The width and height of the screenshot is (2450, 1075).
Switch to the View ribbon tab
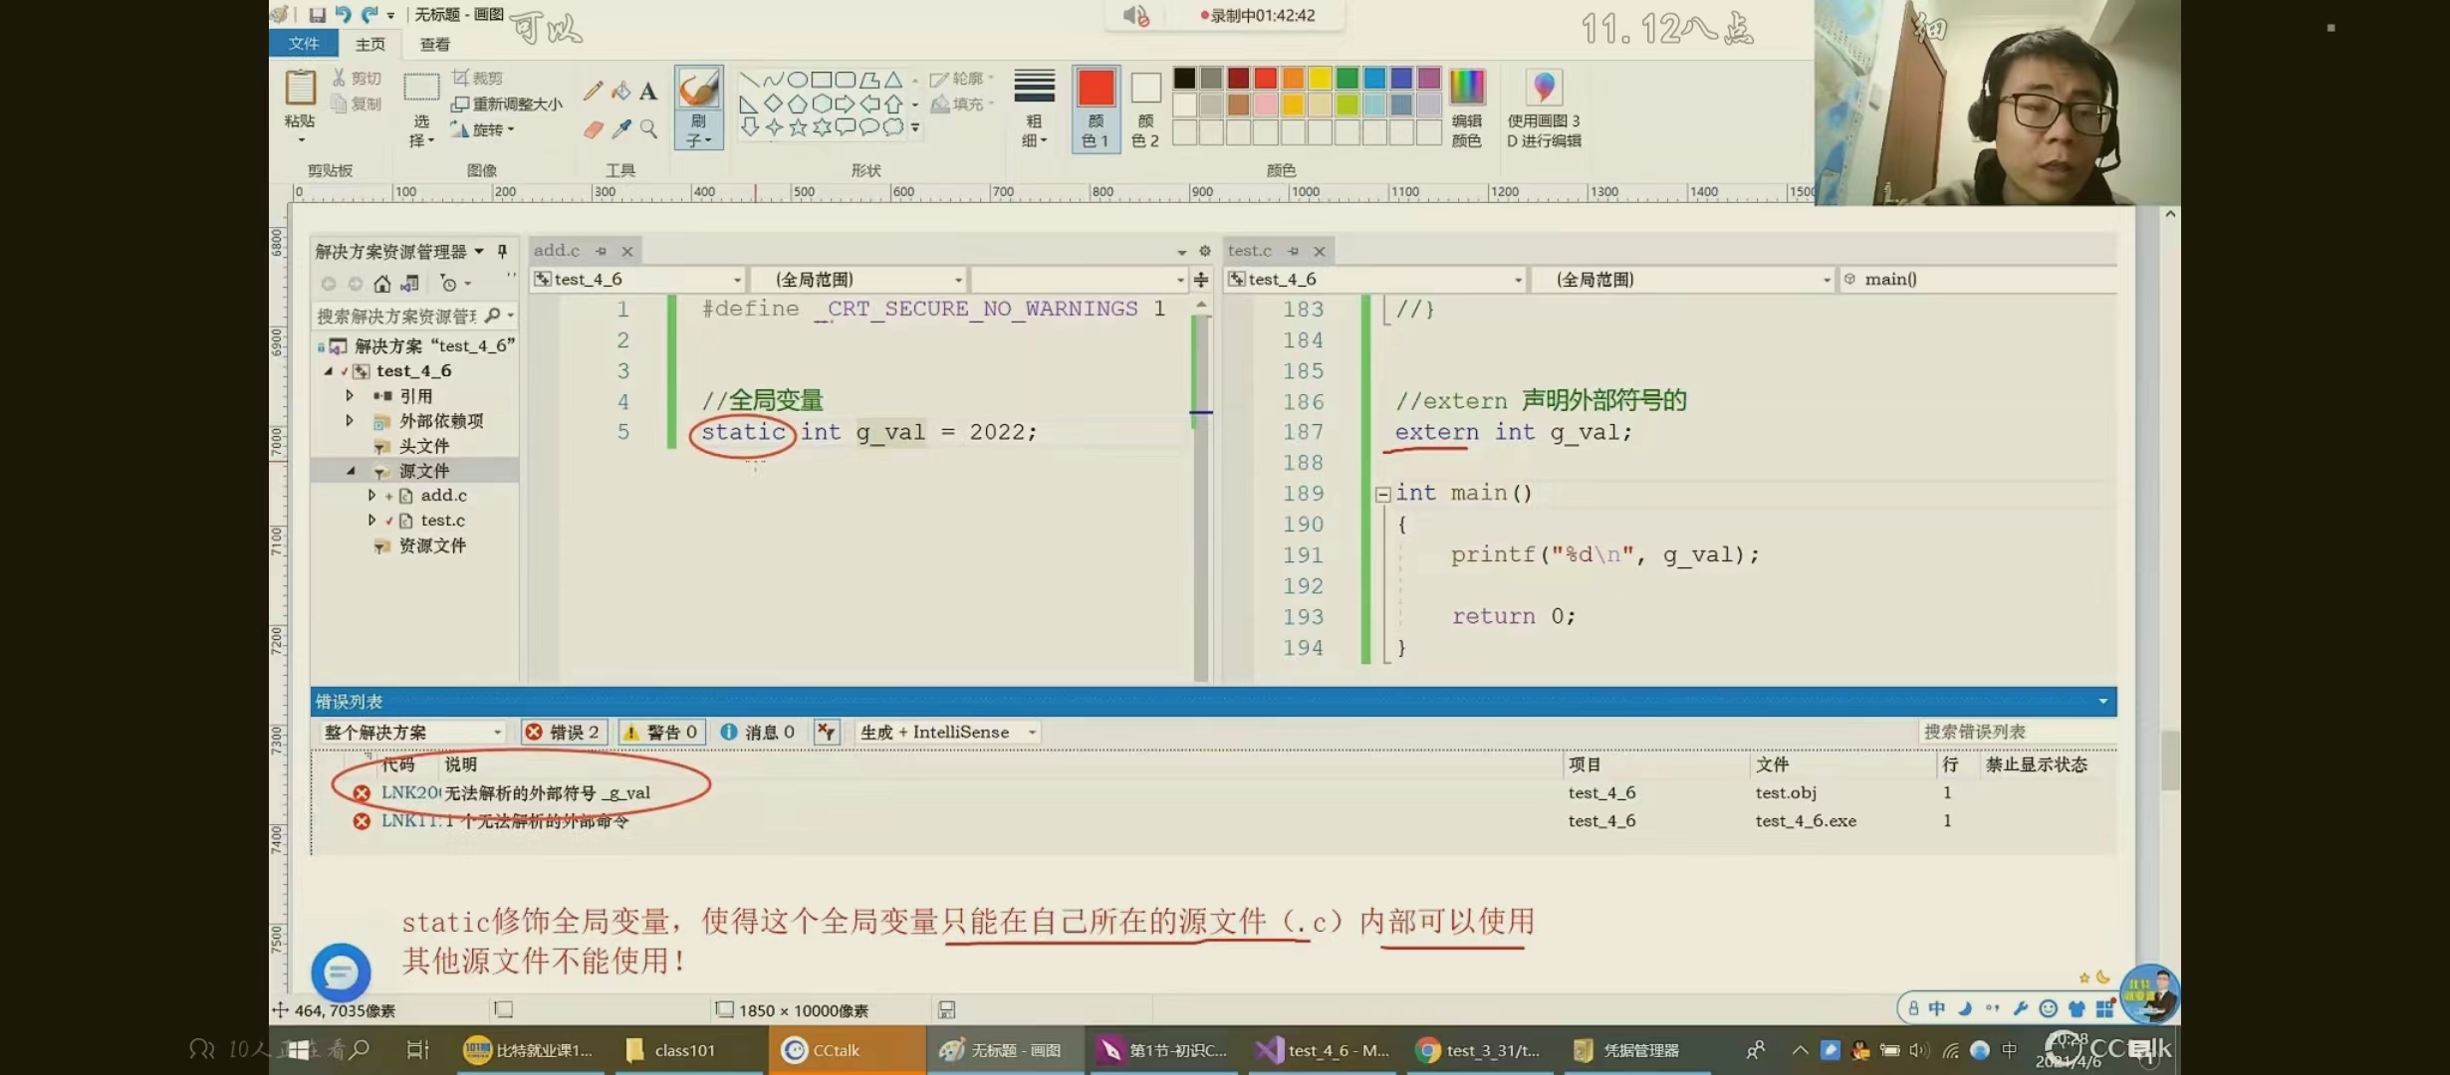434,44
